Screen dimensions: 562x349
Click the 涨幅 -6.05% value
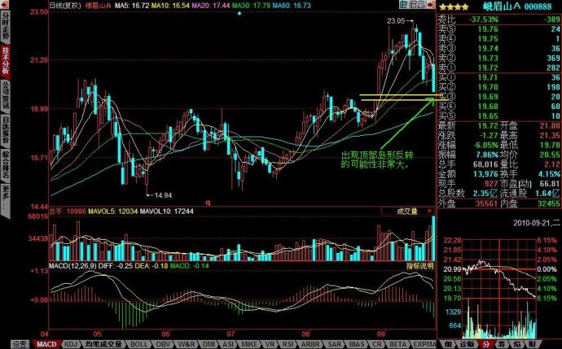[x=484, y=145]
